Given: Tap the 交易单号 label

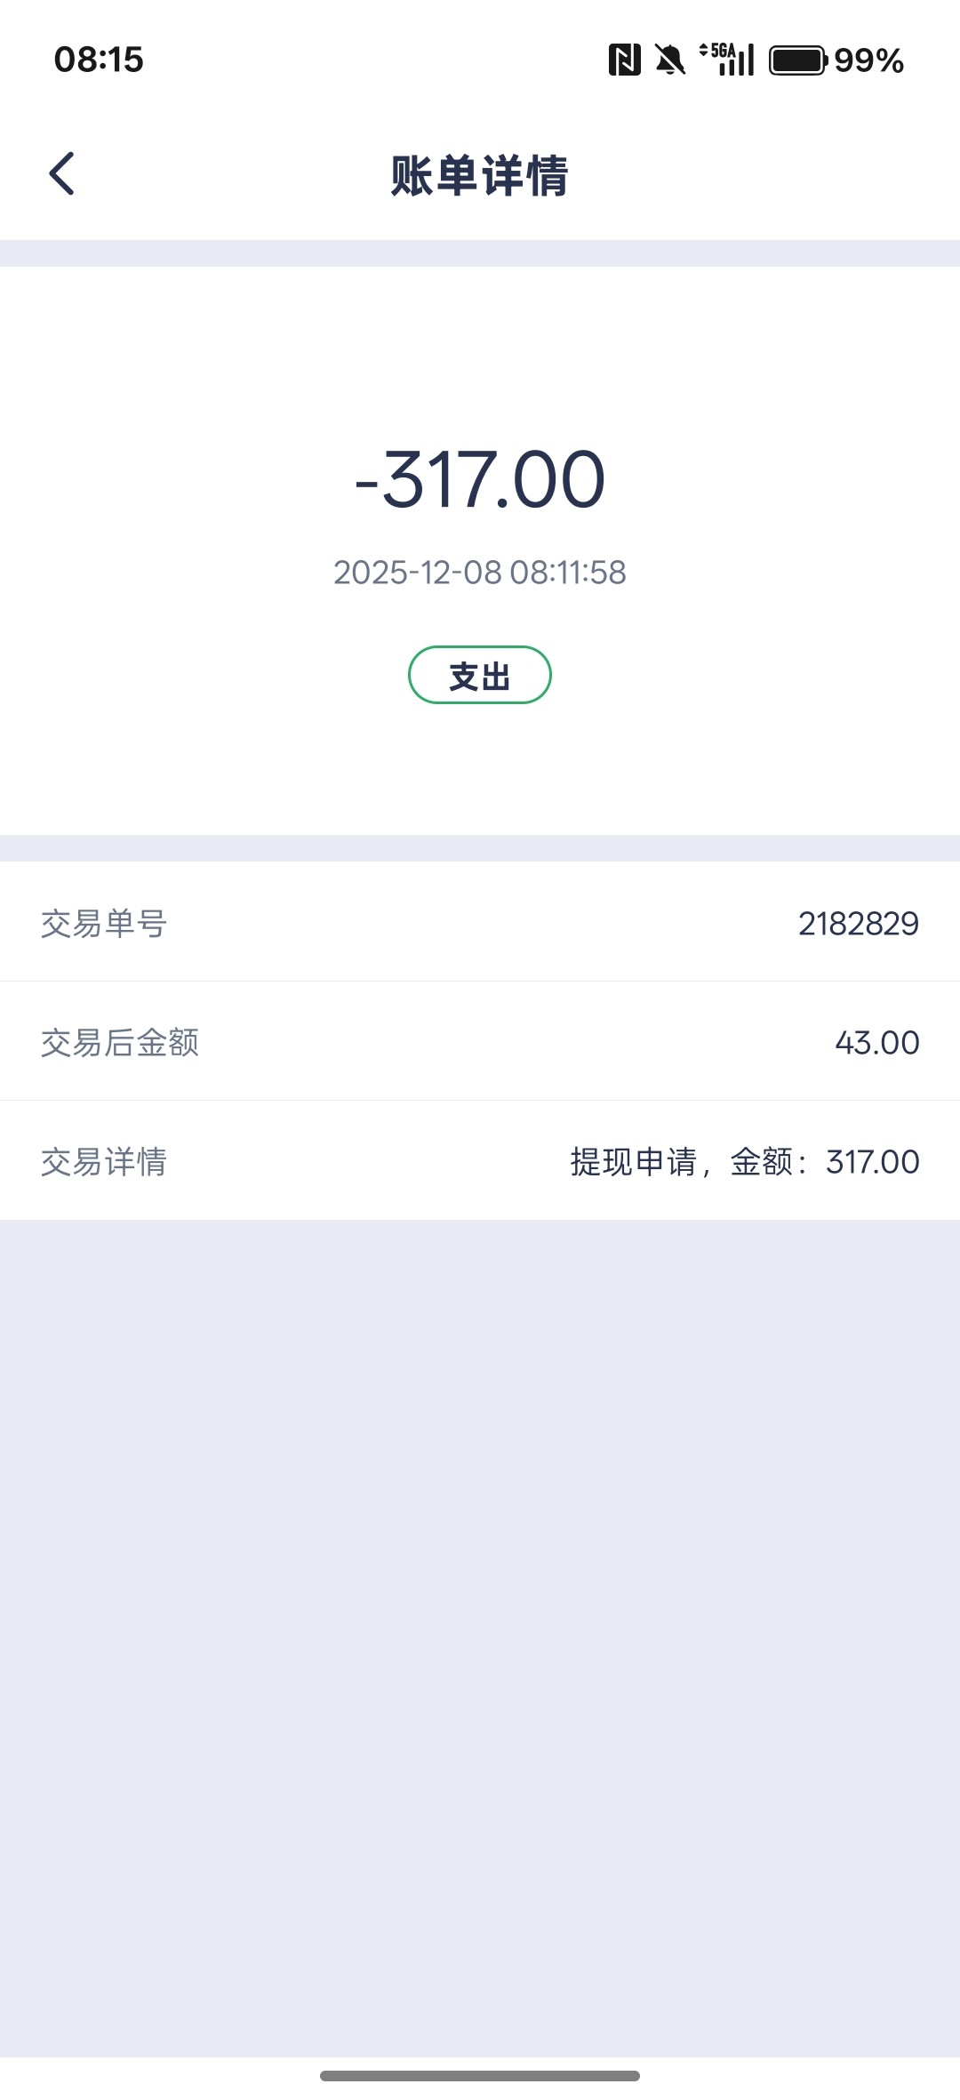Looking at the screenshot, I should 104,924.
